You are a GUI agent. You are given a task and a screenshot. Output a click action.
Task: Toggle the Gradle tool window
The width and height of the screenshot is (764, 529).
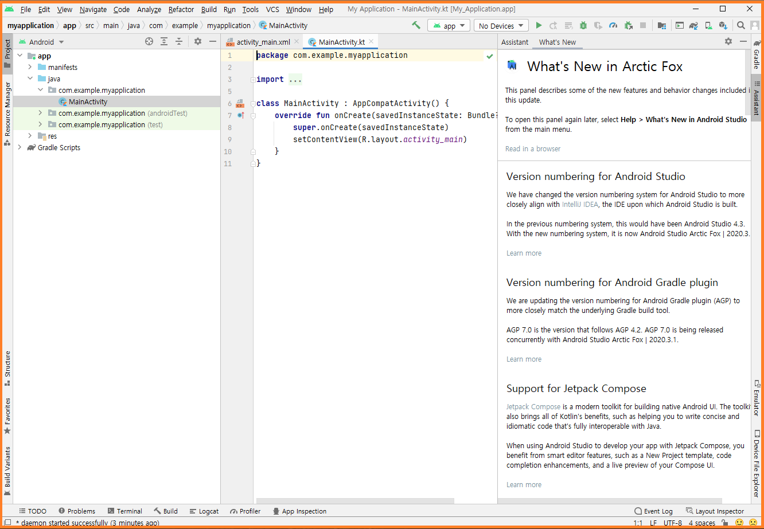pos(757,54)
